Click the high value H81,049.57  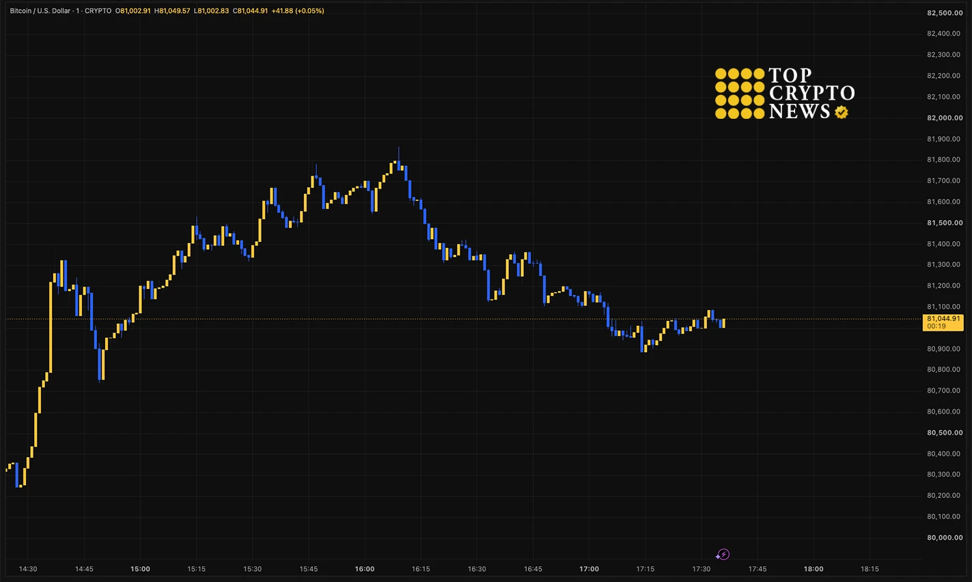coord(172,11)
